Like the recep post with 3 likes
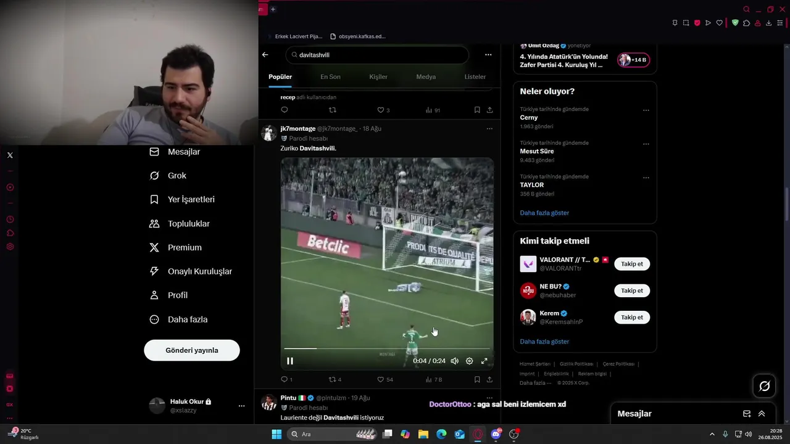The width and height of the screenshot is (790, 444). pyautogui.click(x=381, y=110)
